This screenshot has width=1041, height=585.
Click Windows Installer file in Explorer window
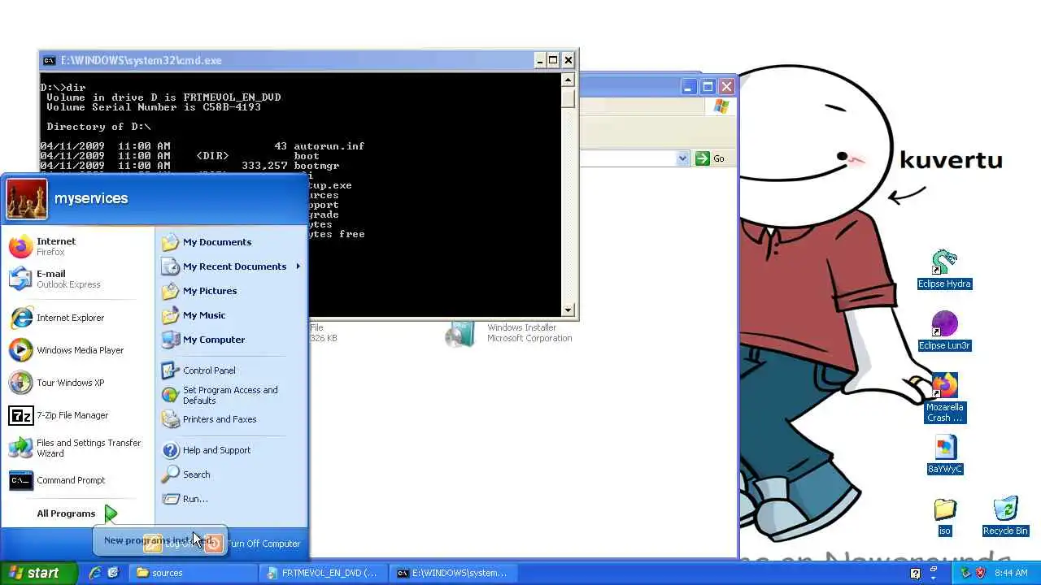(509, 333)
